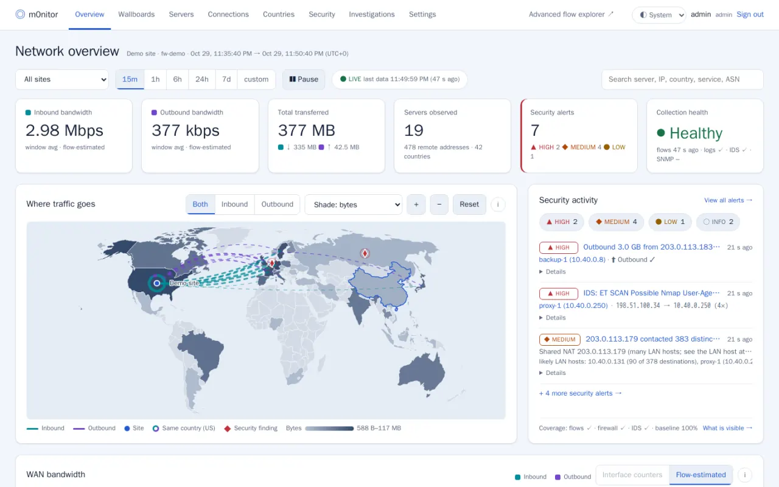The width and height of the screenshot is (779, 487).
Task: Open the Shade: bytes dropdown
Action: pyautogui.click(x=354, y=205)
